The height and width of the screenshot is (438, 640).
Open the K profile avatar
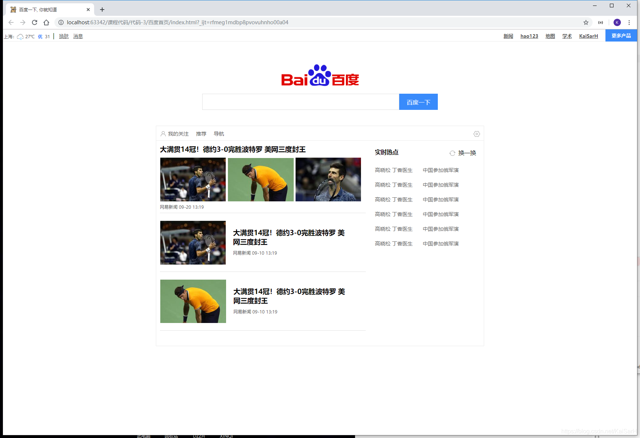pos(617,22)
